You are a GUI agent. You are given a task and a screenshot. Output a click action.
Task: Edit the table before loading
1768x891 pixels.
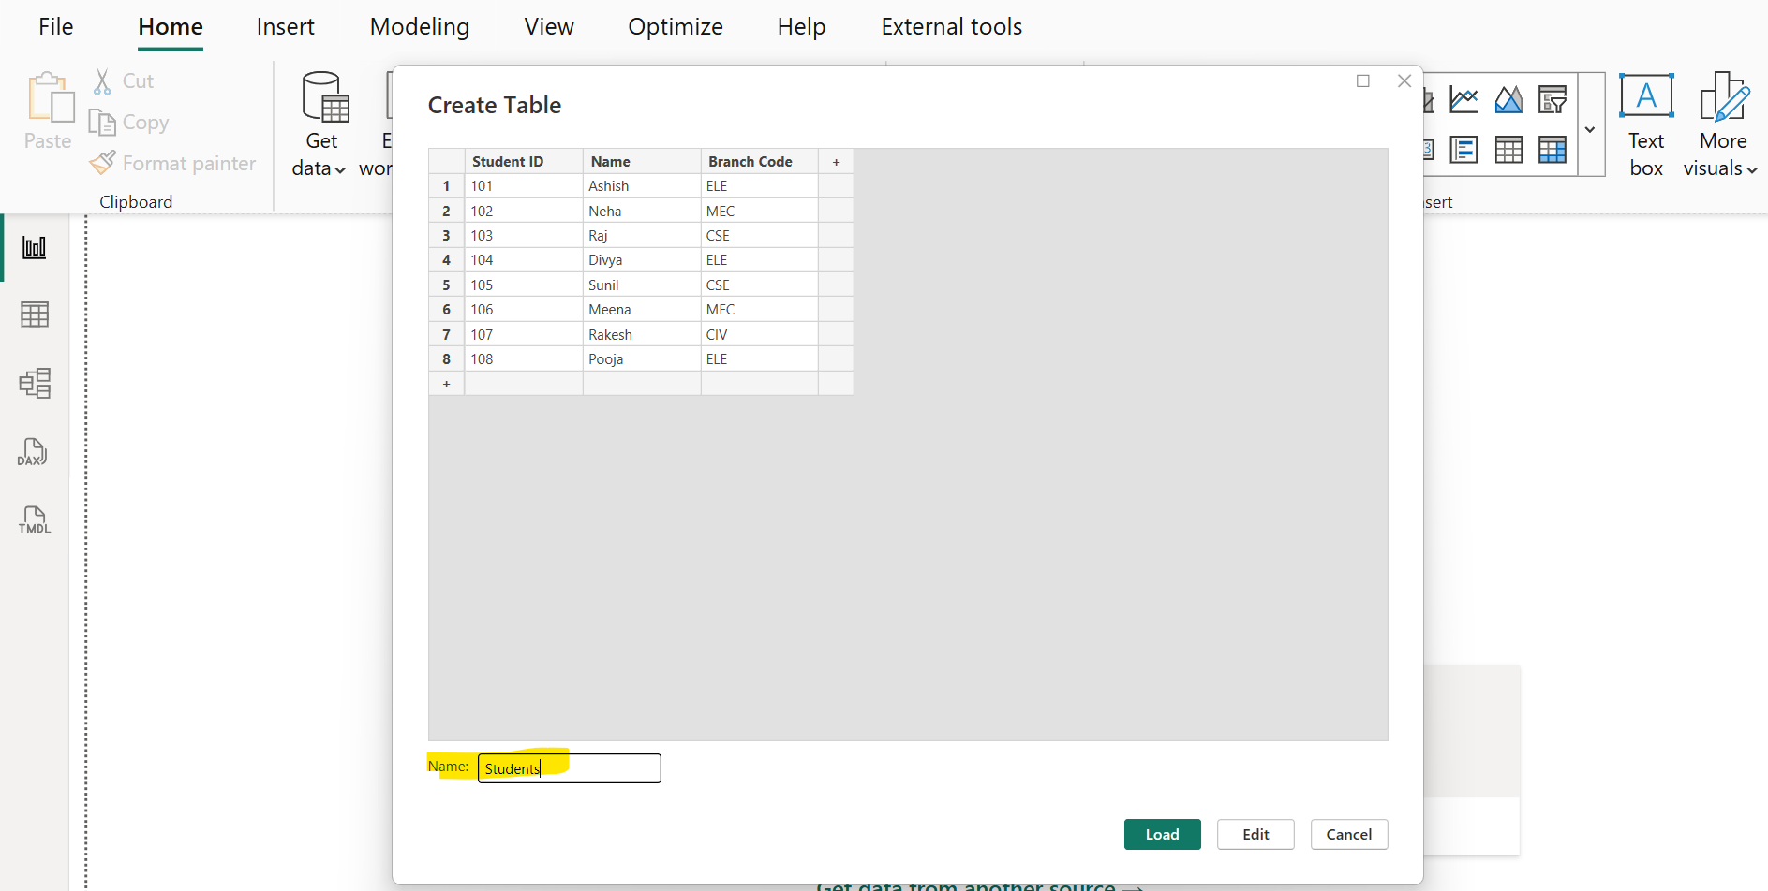[1255, 834]
